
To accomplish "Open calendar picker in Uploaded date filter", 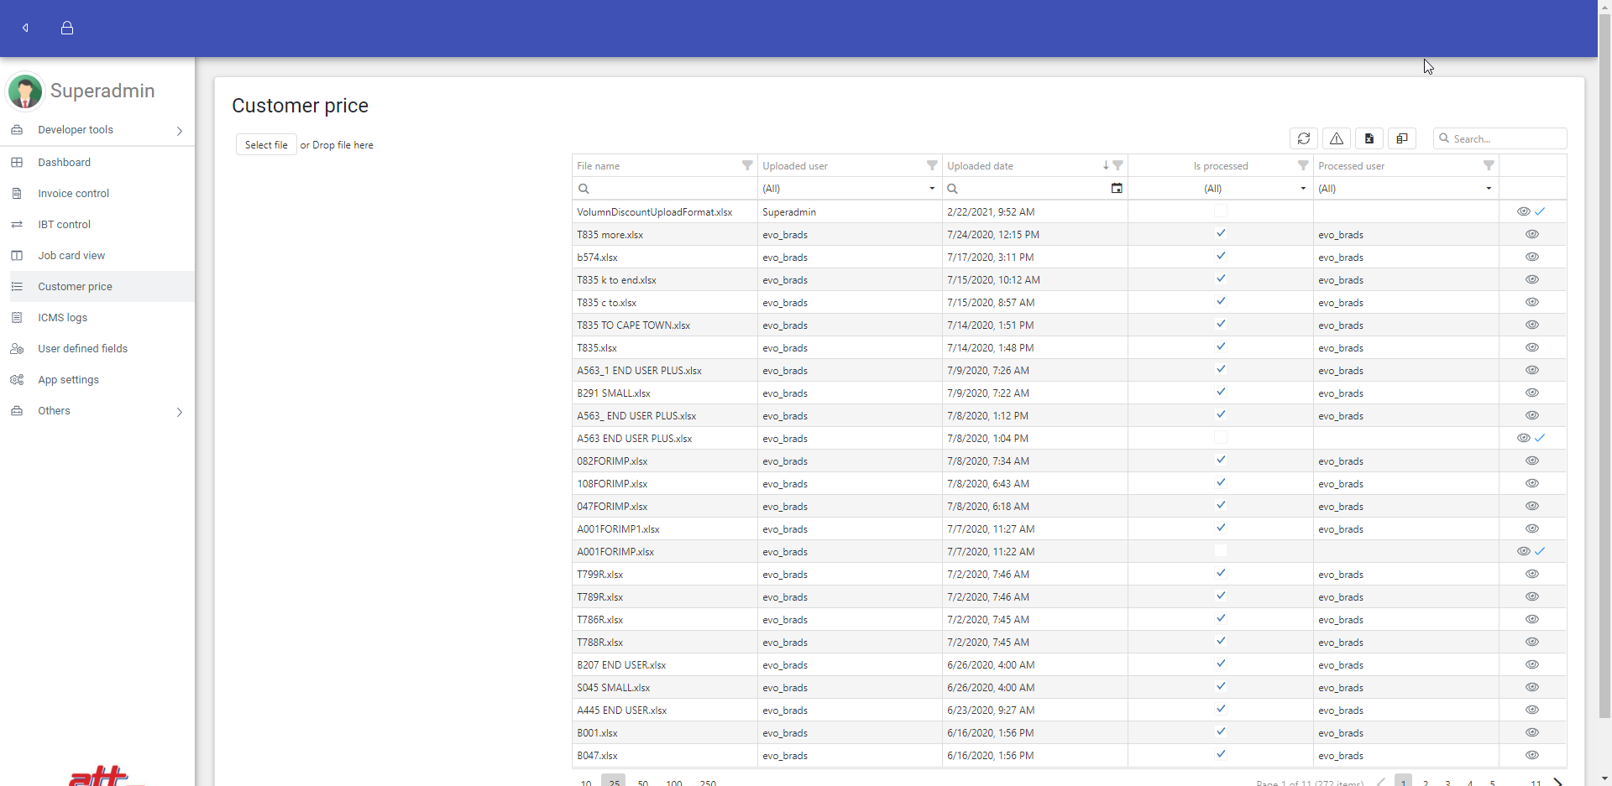I will pos(1117,189).
